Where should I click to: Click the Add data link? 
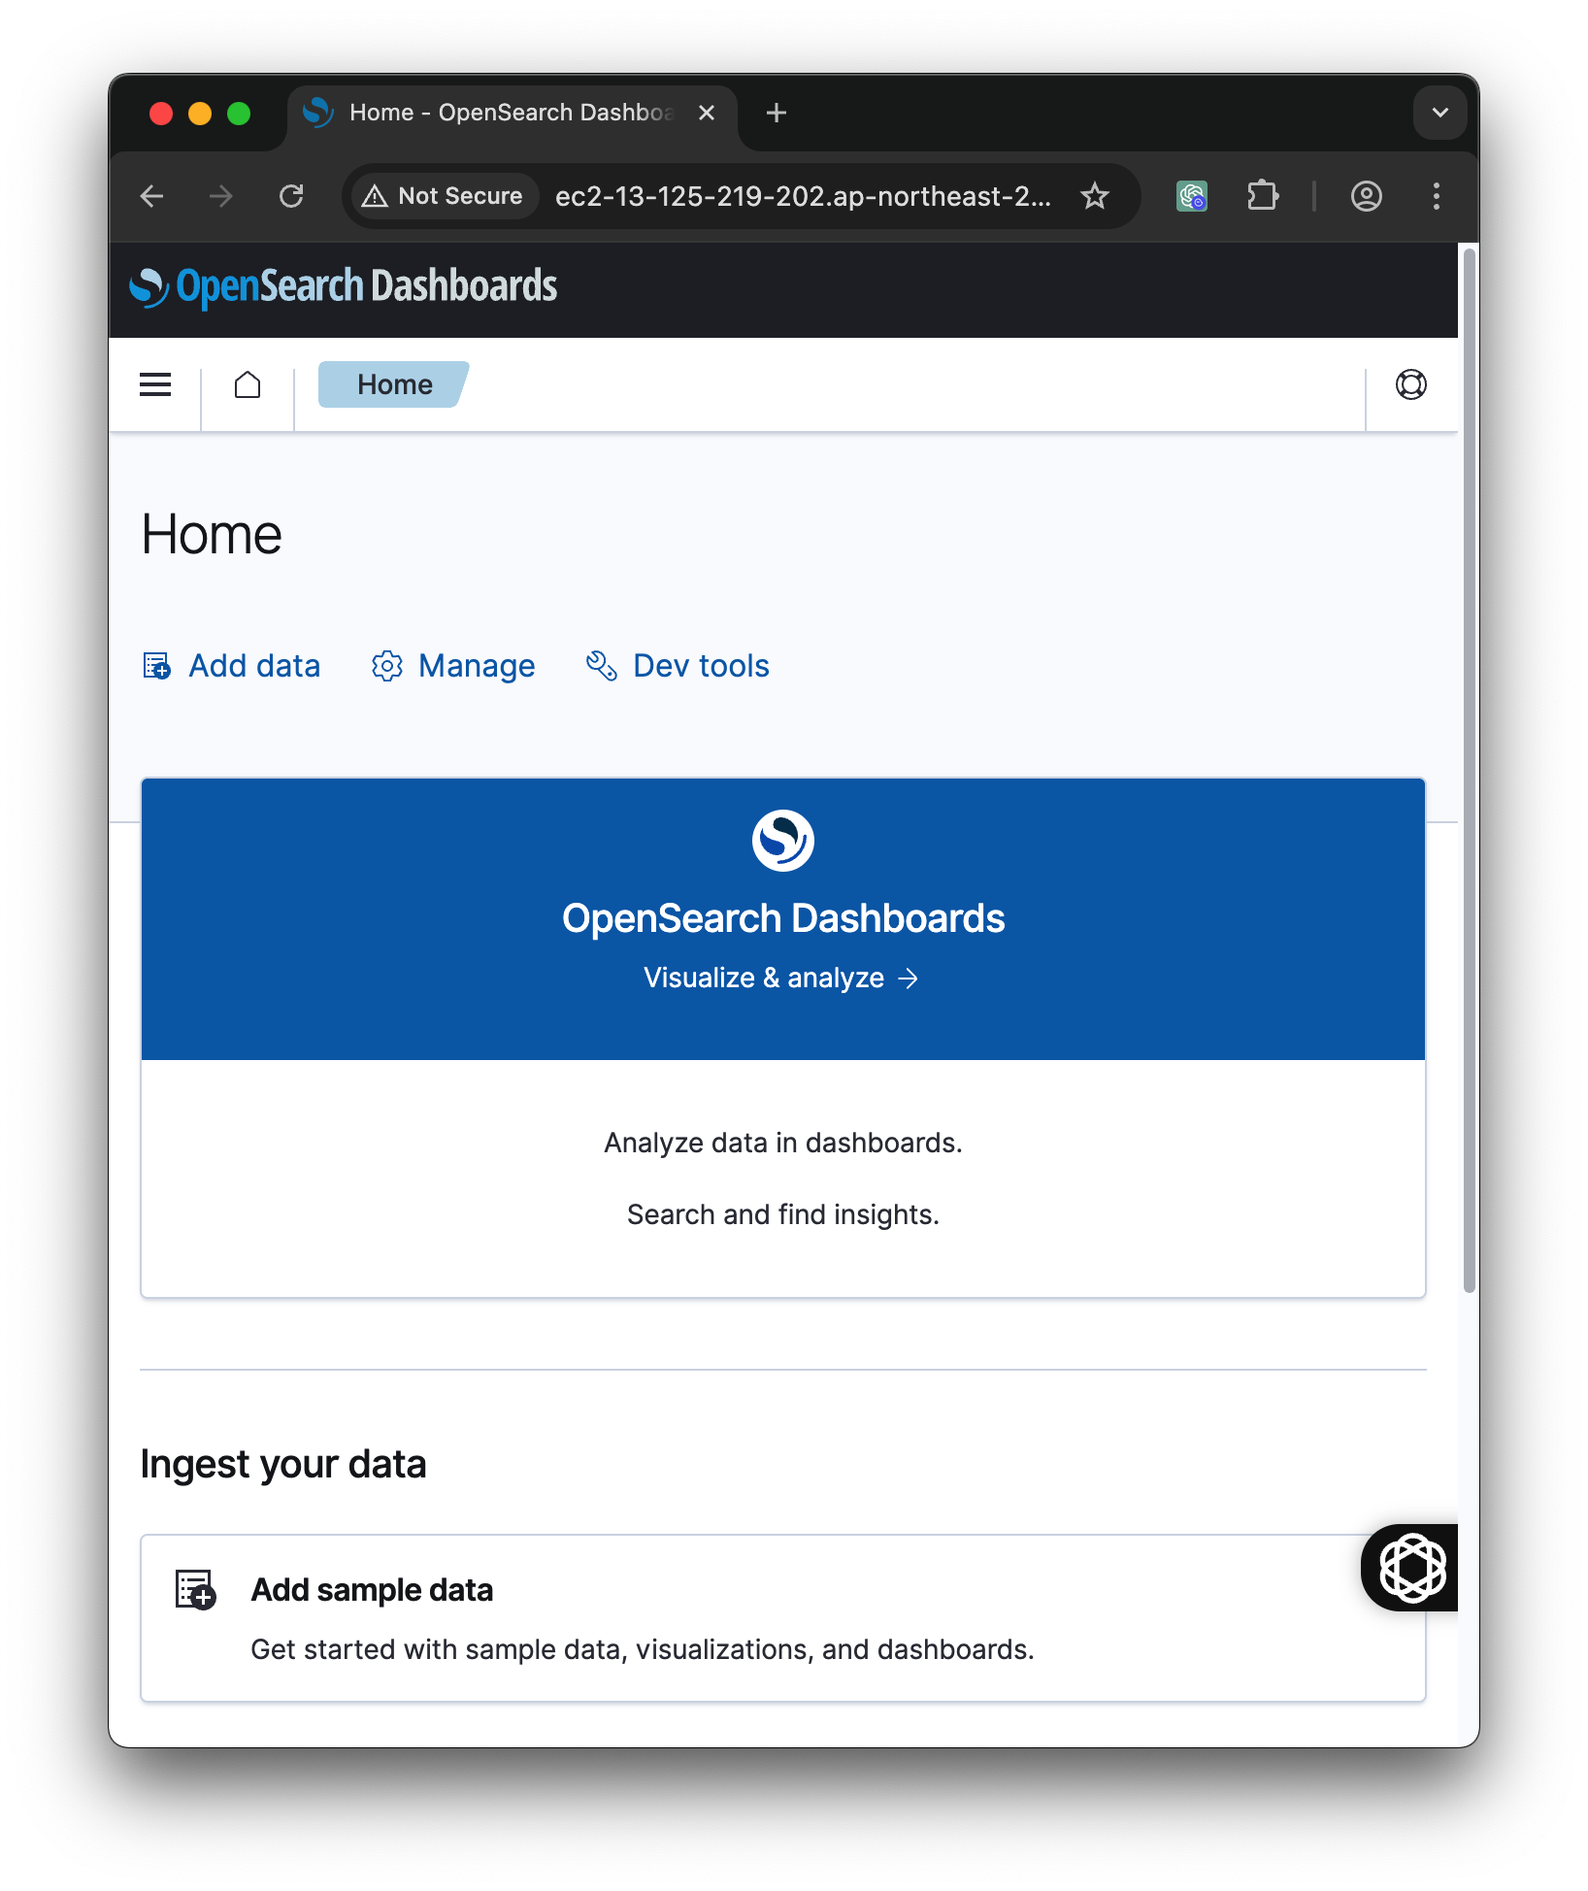[231, 666]
